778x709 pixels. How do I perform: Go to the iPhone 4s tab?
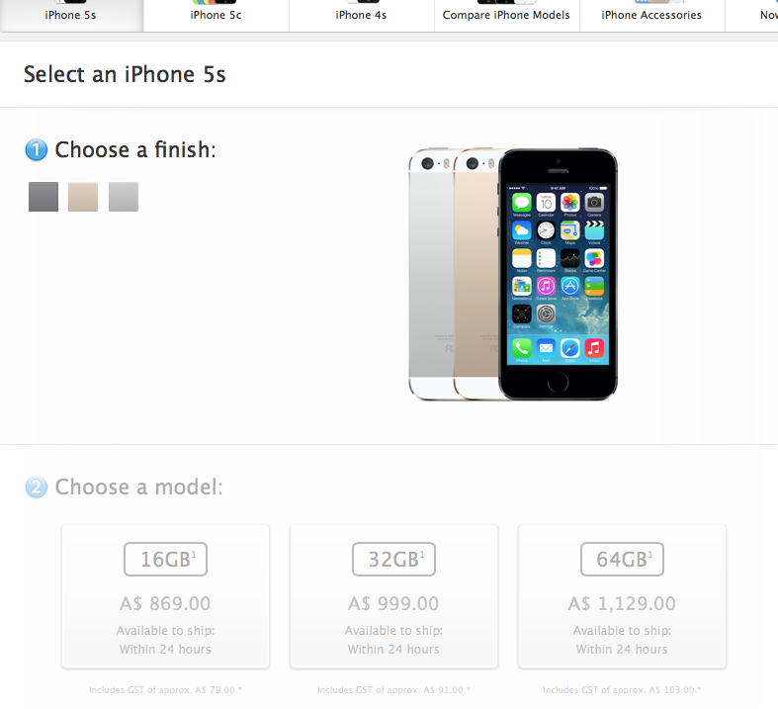point(361,16)
